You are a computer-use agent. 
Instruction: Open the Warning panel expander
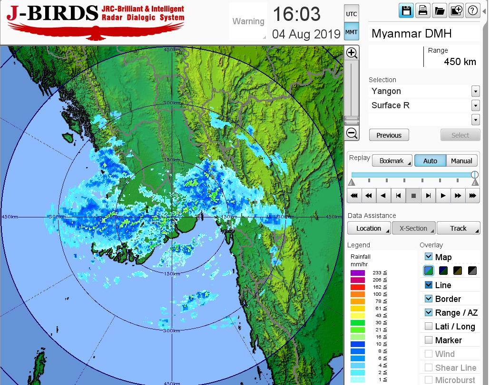(265, 37)
